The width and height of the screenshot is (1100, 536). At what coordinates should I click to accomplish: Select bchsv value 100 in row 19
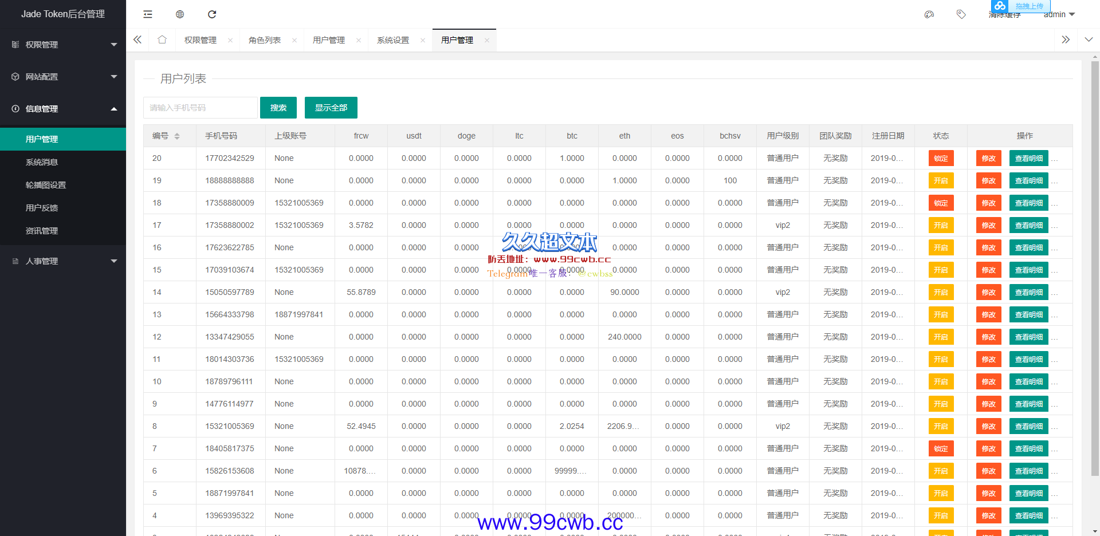(x=730, y=181)
